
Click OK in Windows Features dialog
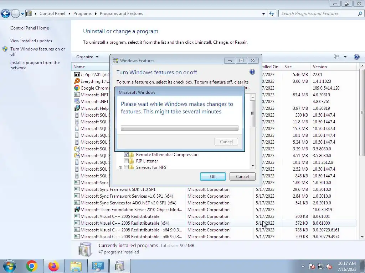pos(213,176)
